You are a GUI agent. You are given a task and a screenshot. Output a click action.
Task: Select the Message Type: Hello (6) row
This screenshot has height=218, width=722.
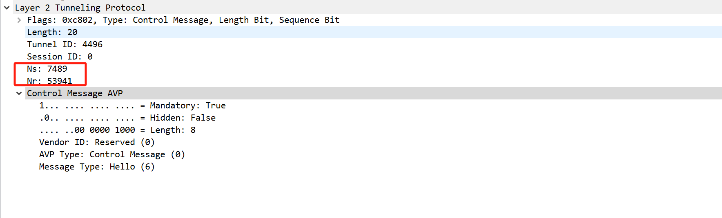tap(97, 167)
